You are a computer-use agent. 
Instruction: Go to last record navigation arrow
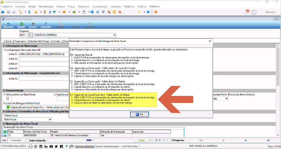click(x=268, y=140)
